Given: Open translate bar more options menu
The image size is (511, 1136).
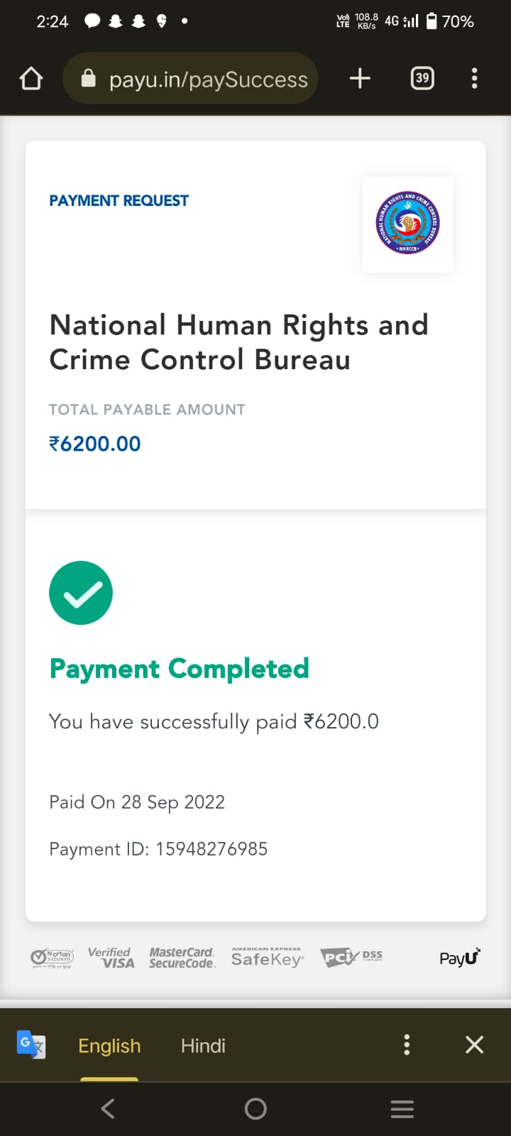Looking at the screenshot, I should [x=407, y=1044].
